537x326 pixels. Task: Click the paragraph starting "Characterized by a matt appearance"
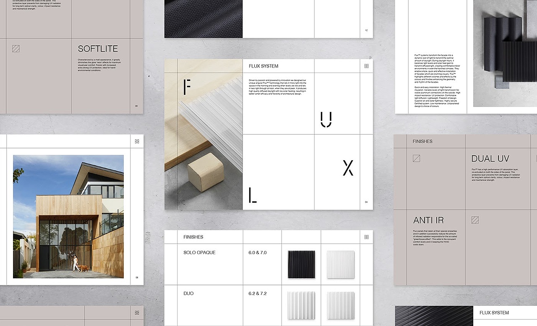pos(99,65)
